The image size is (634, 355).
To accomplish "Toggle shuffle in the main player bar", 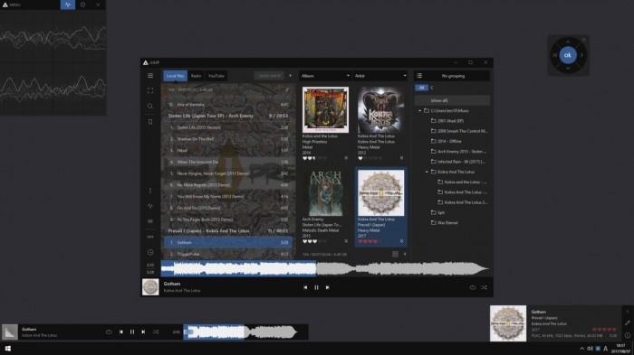I will point(484,287).
